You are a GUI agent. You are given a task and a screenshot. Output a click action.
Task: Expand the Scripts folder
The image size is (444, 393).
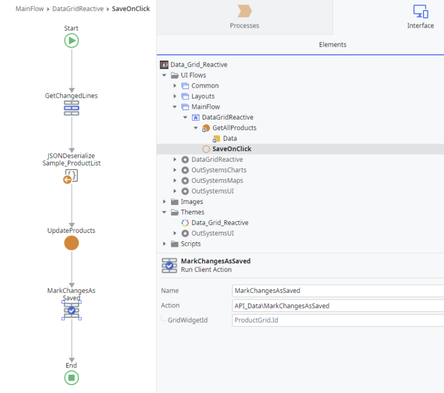pyautogui.click(x=164, y=243)
